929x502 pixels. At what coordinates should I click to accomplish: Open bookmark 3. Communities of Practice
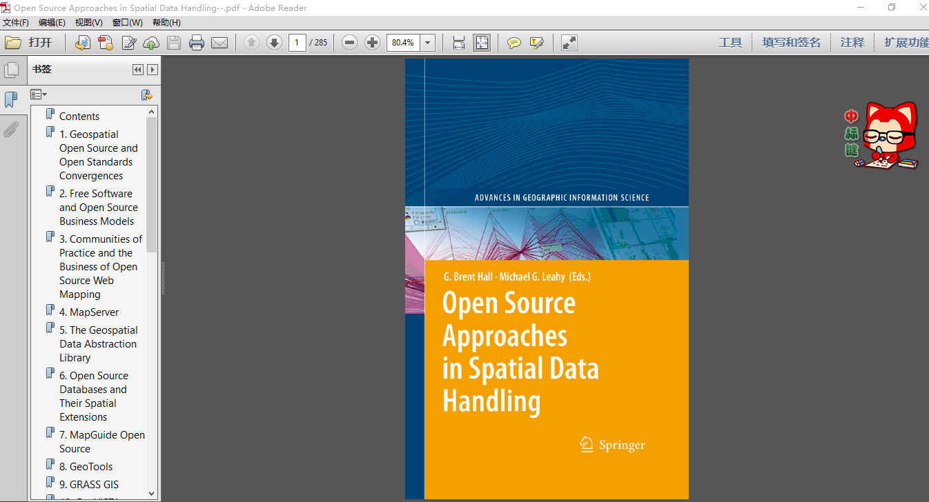point(100,266)
